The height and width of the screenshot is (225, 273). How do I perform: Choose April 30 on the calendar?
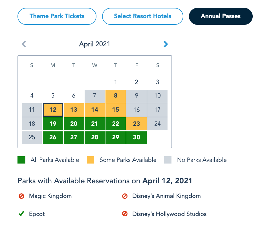tap(136, 137)
